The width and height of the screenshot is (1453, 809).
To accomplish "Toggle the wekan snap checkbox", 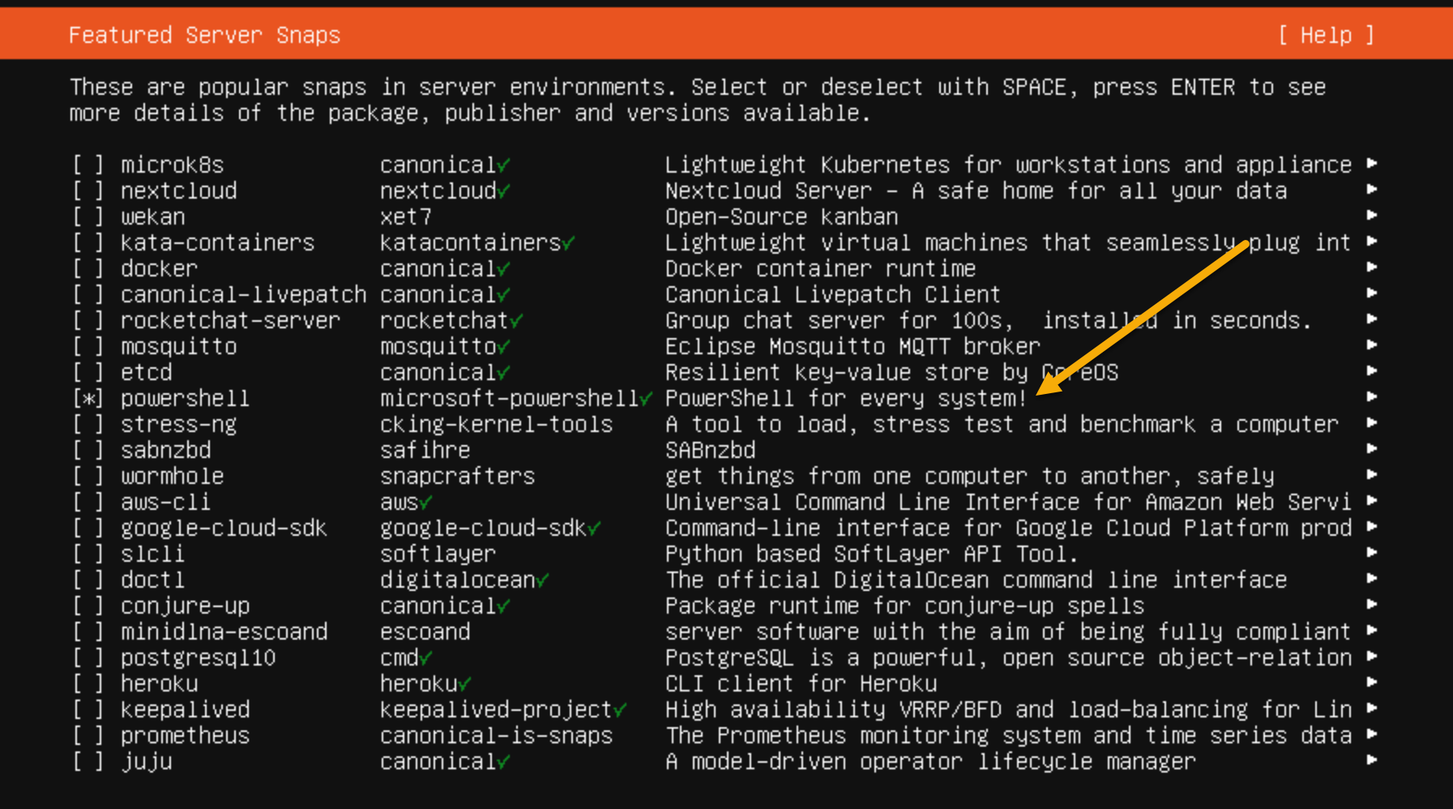I will click(x=88, y=217).
